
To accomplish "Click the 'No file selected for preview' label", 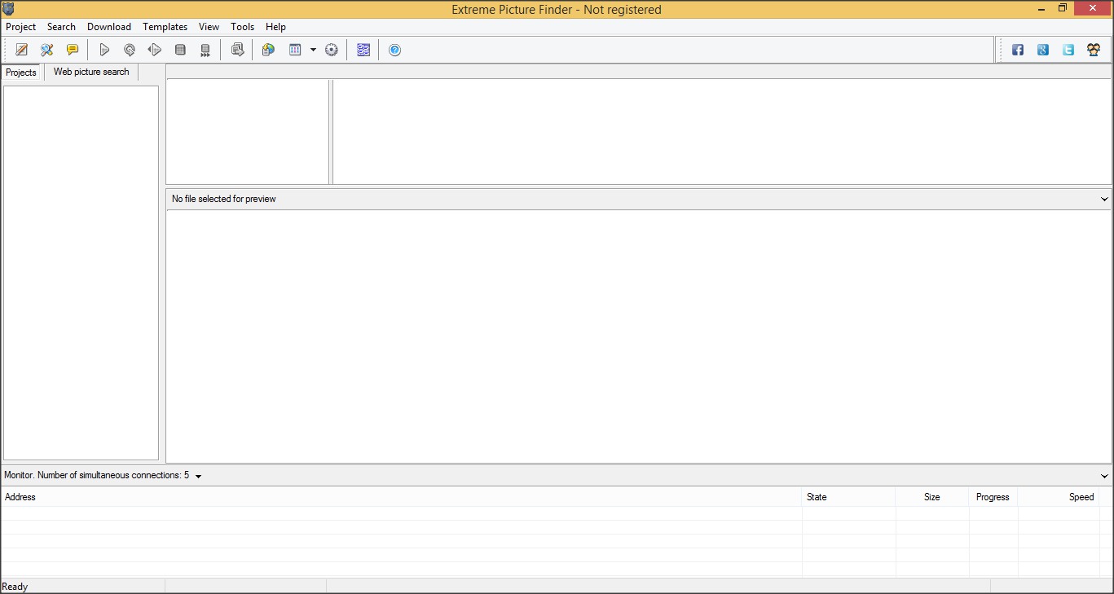I will coord(224,199).
